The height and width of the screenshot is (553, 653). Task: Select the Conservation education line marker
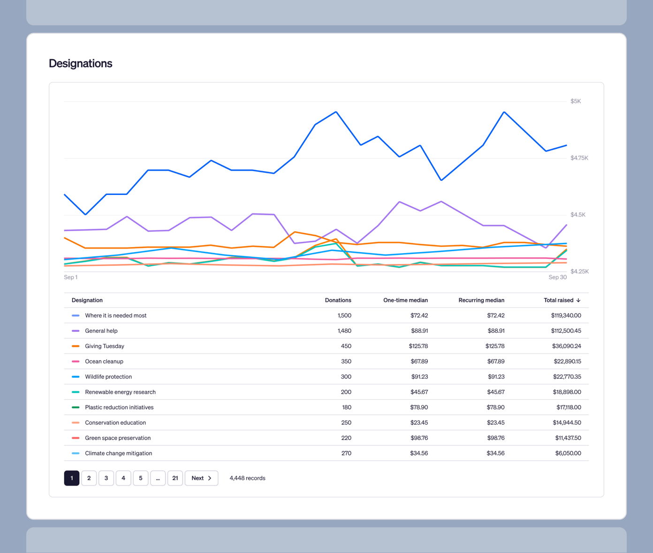76,422
